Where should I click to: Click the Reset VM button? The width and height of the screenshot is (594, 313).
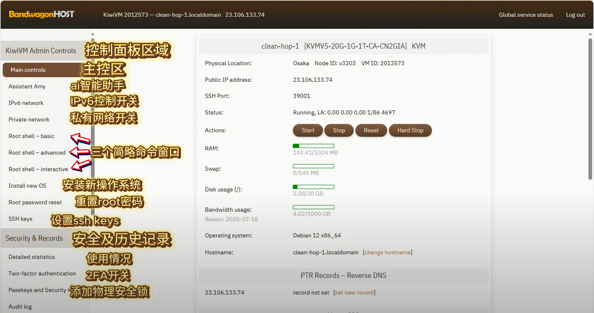[x=371, y=130]
